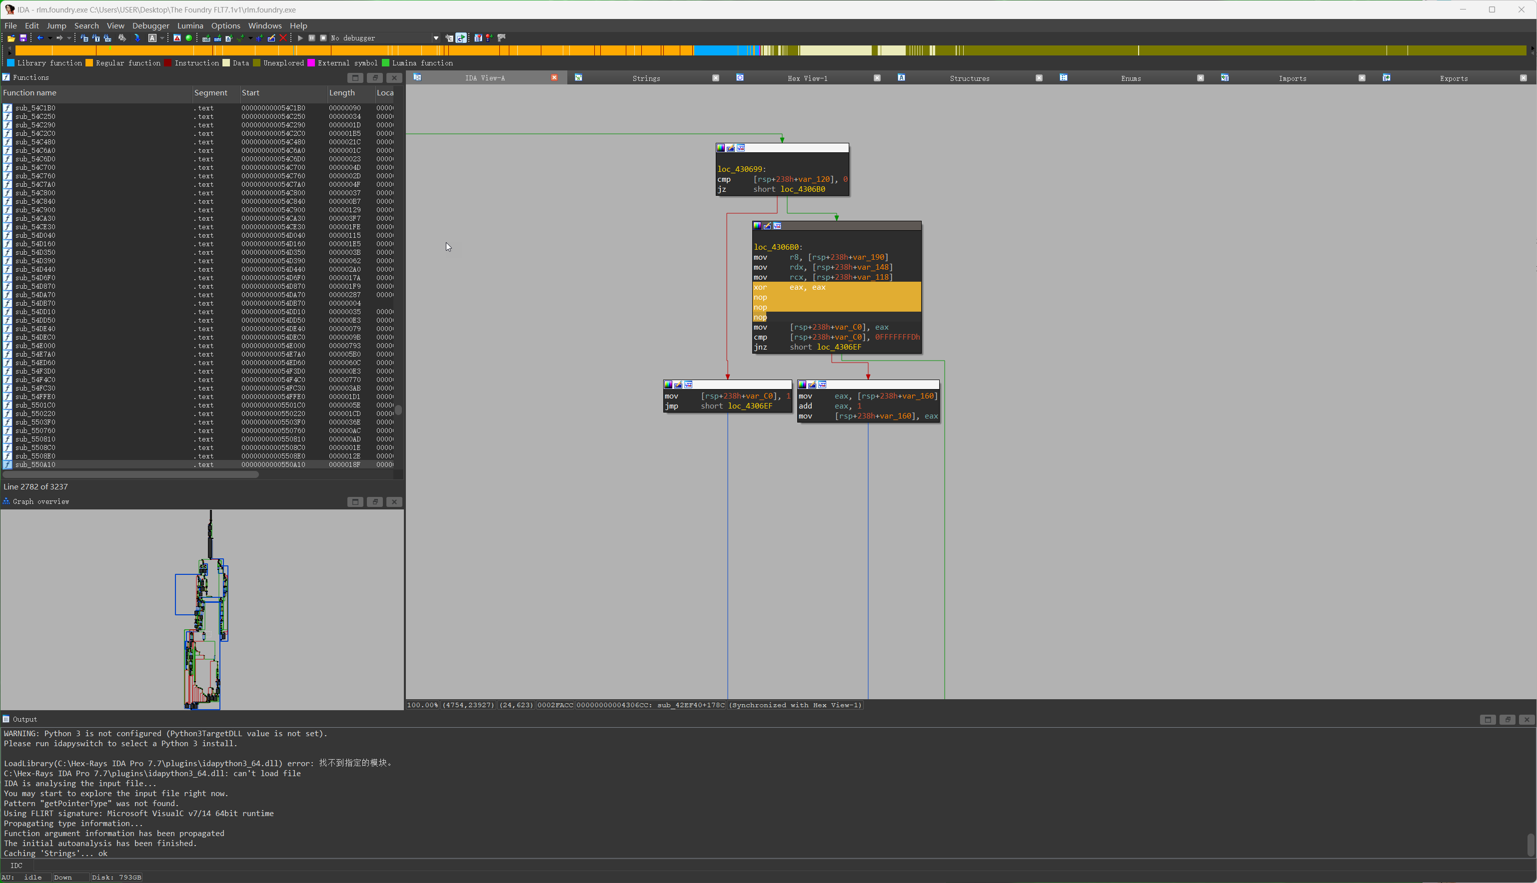Viewport: 1537px width, 883px height.
Task: Click the red X delete icon
Action: click(x=283, y=38)
